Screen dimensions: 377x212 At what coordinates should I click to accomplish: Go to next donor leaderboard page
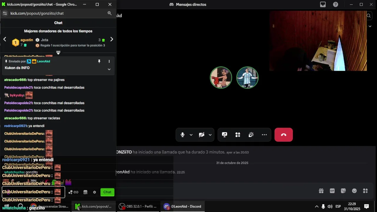click(112, 39)
